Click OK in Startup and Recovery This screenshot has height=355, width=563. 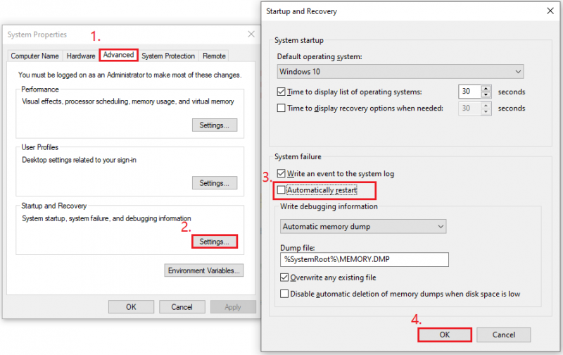(445, 335)
